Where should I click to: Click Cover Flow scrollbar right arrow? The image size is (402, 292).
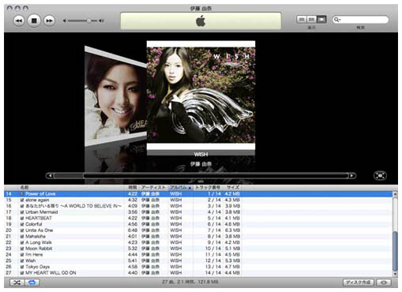352,175
